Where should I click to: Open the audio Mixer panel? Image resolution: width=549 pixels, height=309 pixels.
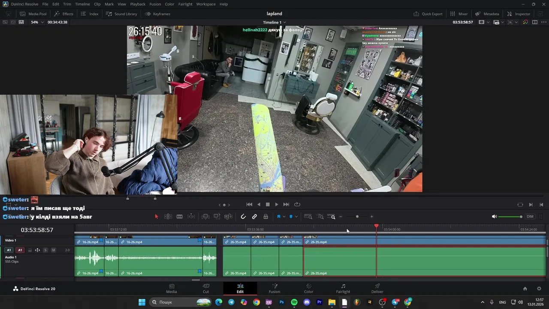(x=459, y=14)
